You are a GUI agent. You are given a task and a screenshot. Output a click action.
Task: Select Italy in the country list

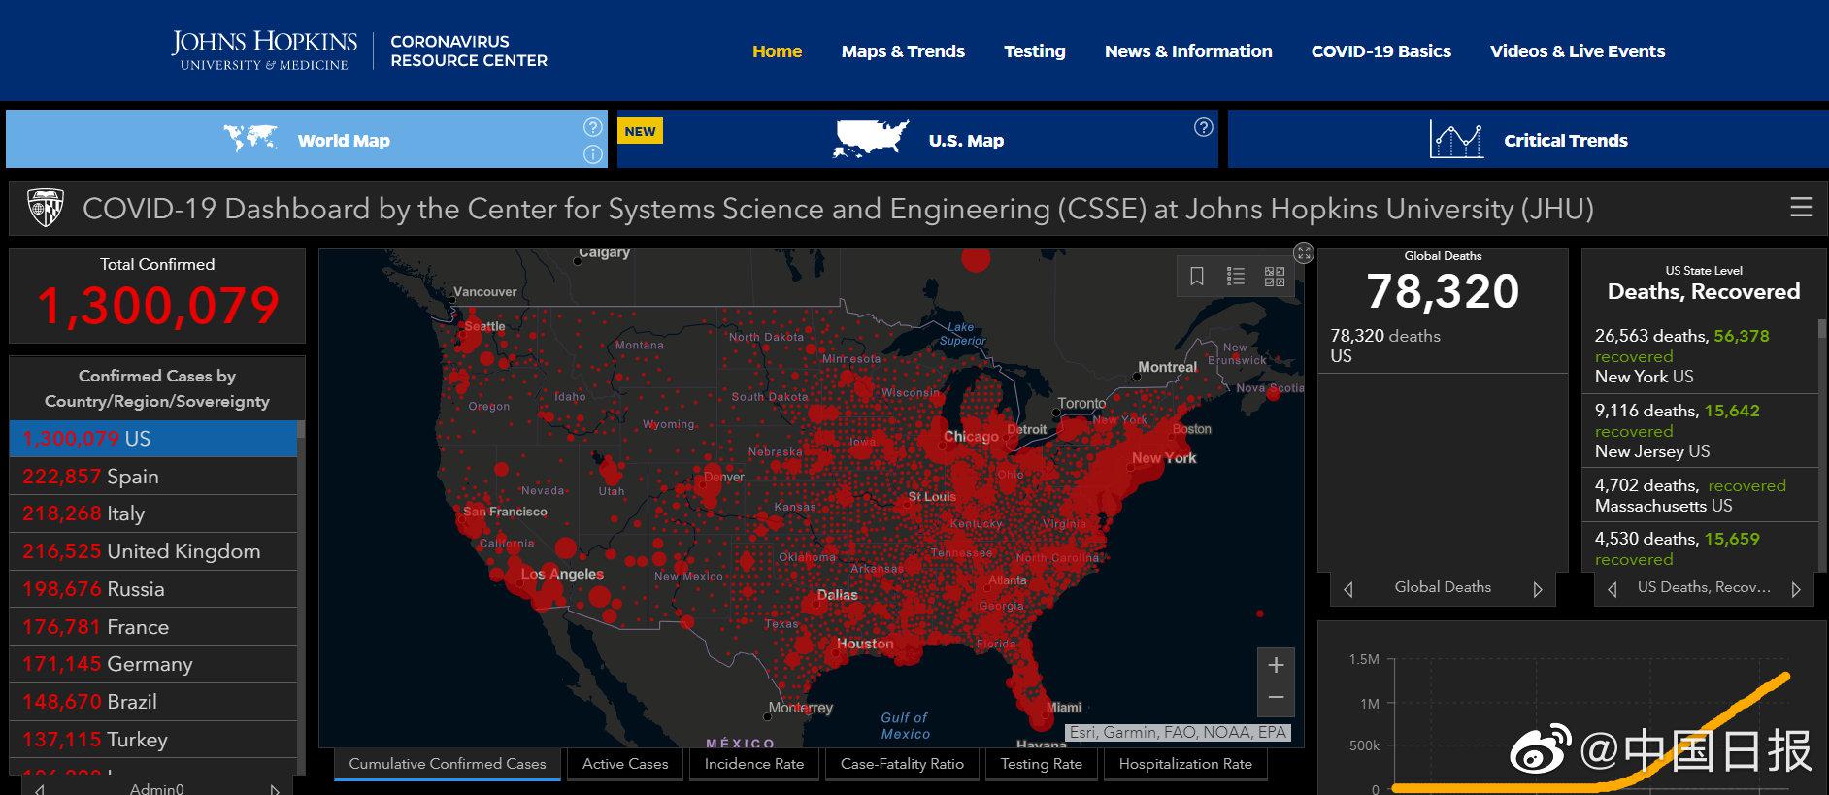(153, 513)
